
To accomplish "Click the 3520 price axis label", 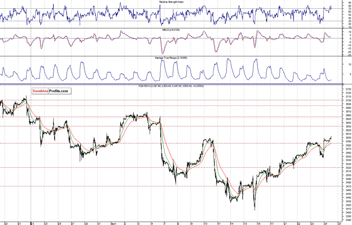I will click(x=348, y=167).
